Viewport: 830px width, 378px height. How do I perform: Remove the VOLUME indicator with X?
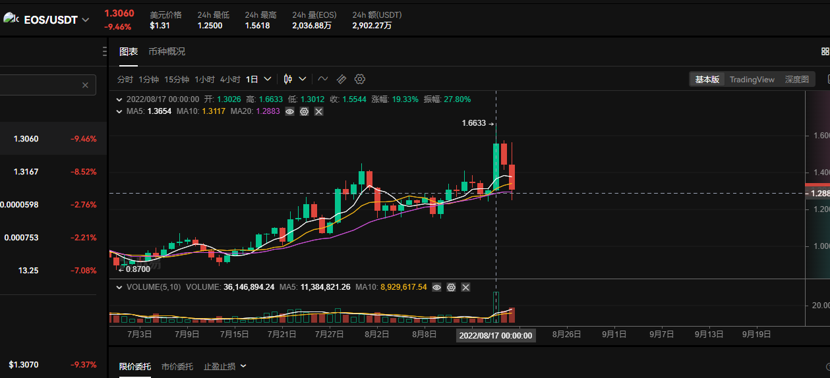pos(466,287)
